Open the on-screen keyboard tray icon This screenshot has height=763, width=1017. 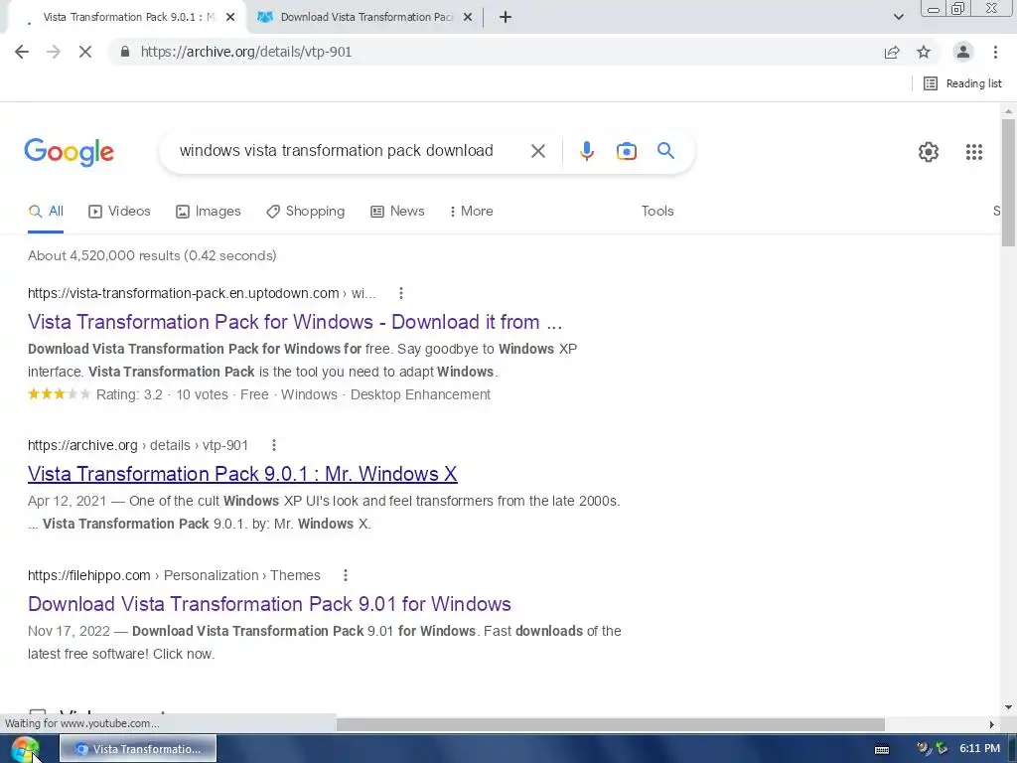[x=882, y=749]
